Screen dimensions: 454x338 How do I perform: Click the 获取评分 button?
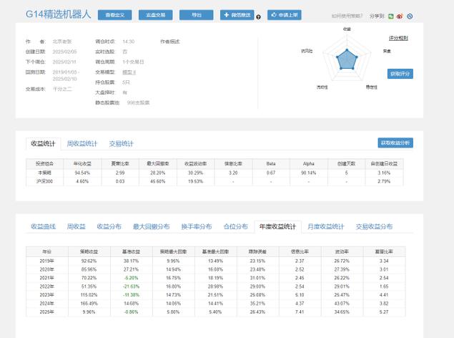click(400, 73)
